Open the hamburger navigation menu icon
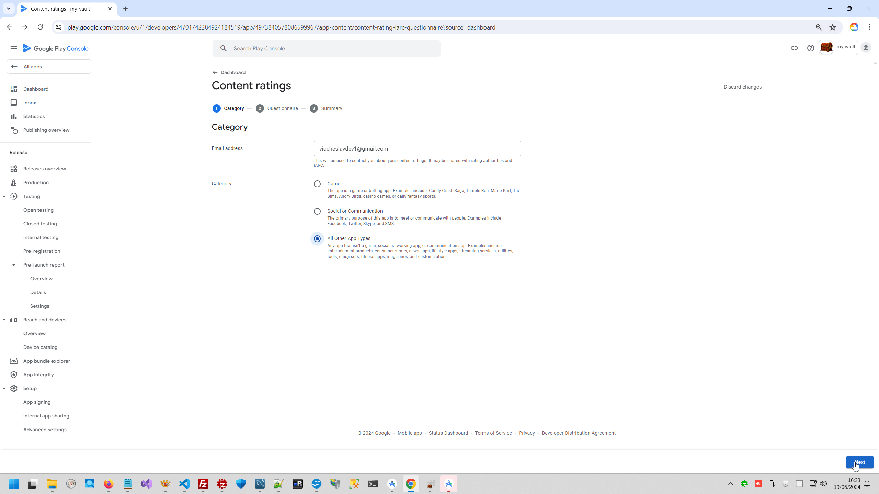The height and width of the screenshot is (494, 879). pos(14,48)
